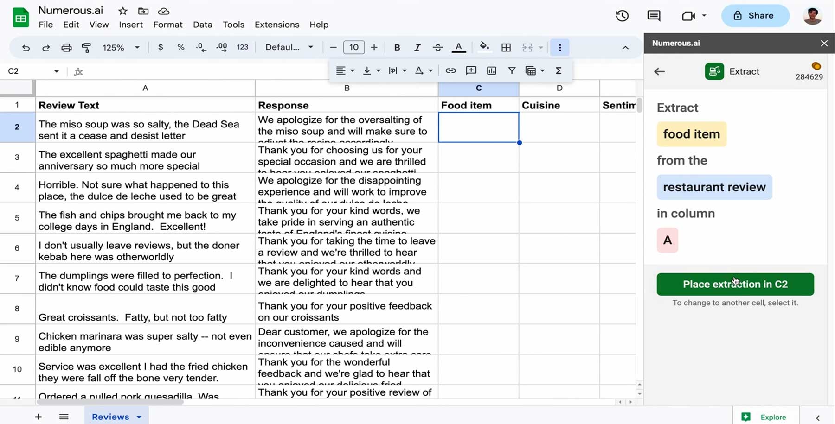Screen dimensions: 835x424
Task: Open the Extensions menu
Action: click(276, 25)
